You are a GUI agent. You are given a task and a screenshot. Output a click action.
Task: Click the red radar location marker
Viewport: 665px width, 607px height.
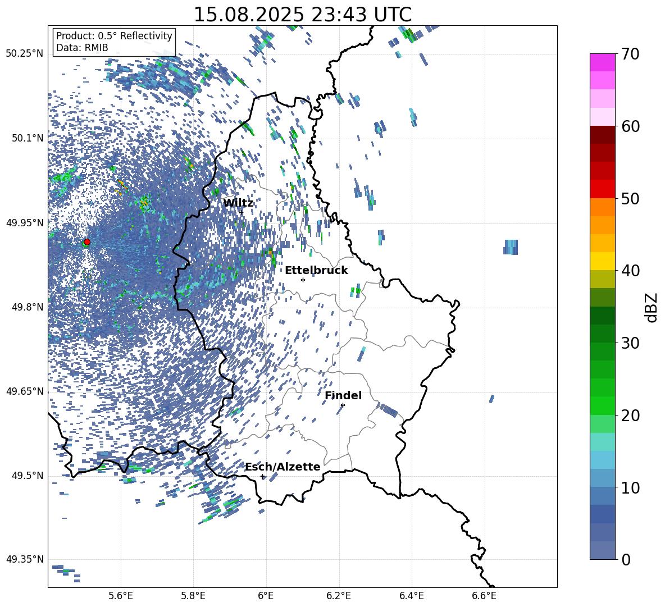click(87, 242)
